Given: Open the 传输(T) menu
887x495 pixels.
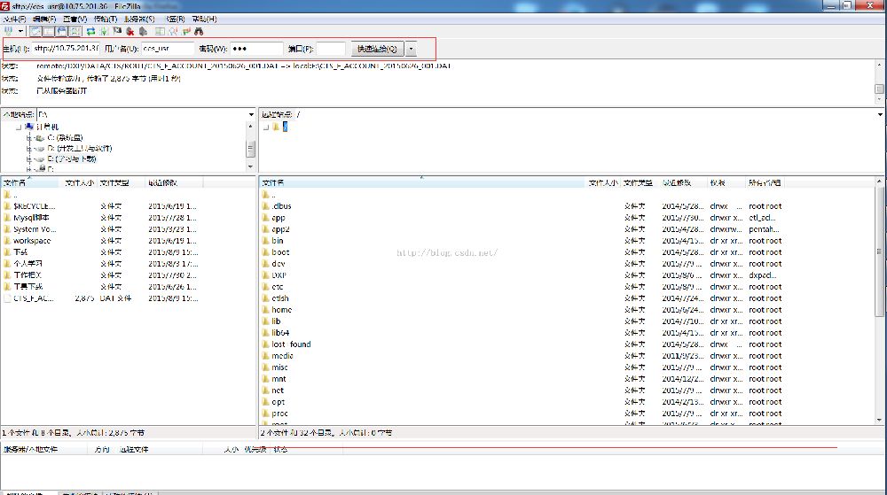Looking at the screenshot, I should point(106,19).
